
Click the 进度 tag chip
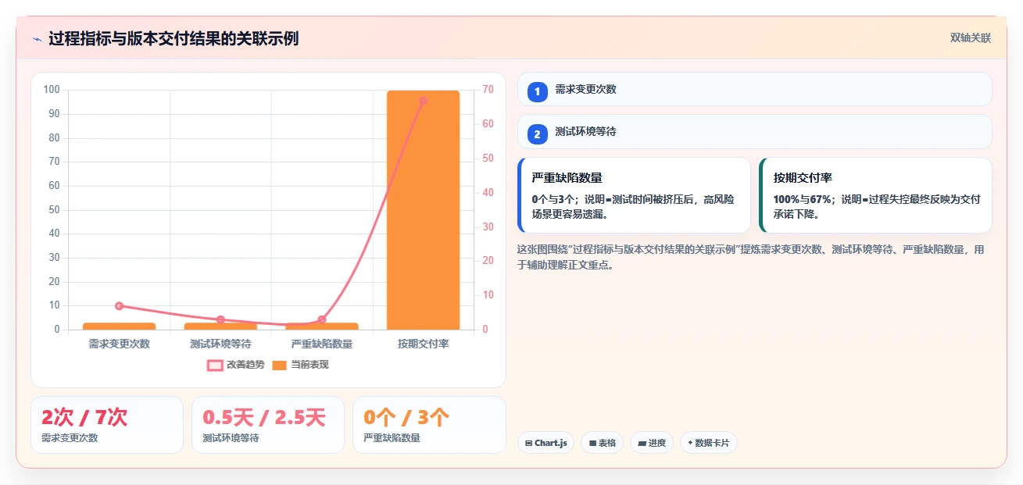(652, 443)
